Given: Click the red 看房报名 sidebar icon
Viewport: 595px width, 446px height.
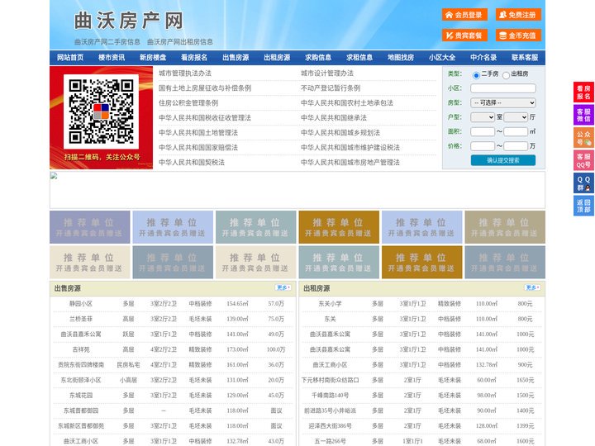Looking at the screenshot, I should click(x=583, y=93).
